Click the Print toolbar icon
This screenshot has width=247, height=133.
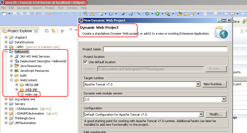pos(28,14)
